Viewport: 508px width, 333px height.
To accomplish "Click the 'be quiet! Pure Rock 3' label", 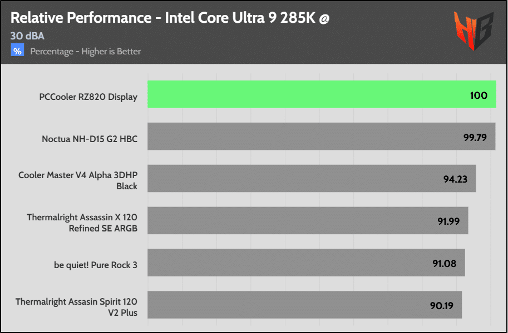I will 96,265.
